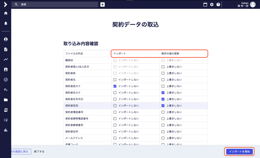
Task: Click the 終了する link
Action: [x=39, y=151]
